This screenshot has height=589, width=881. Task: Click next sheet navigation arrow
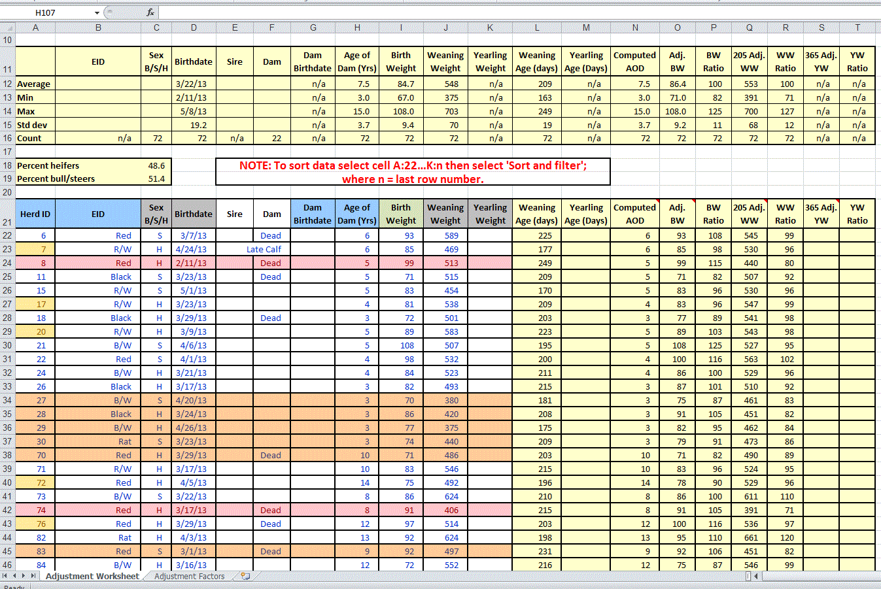click(24, 576)
